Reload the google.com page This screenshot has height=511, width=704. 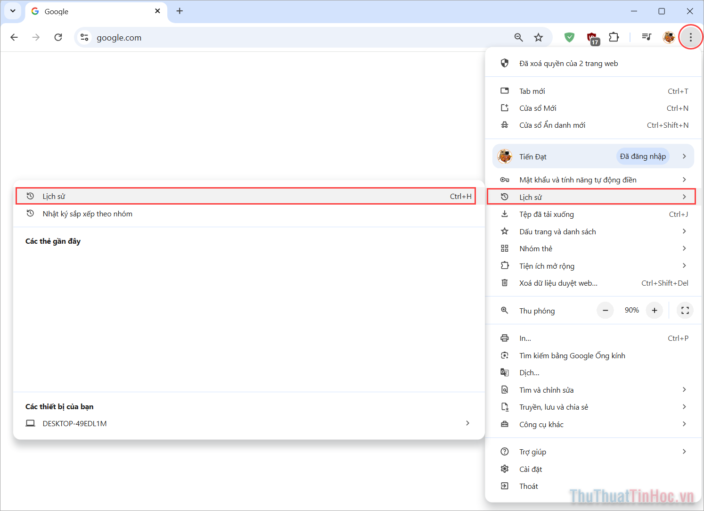pos(58,37)
